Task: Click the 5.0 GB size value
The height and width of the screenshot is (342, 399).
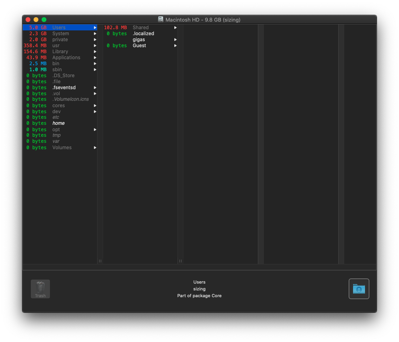Action: point(38,28)
